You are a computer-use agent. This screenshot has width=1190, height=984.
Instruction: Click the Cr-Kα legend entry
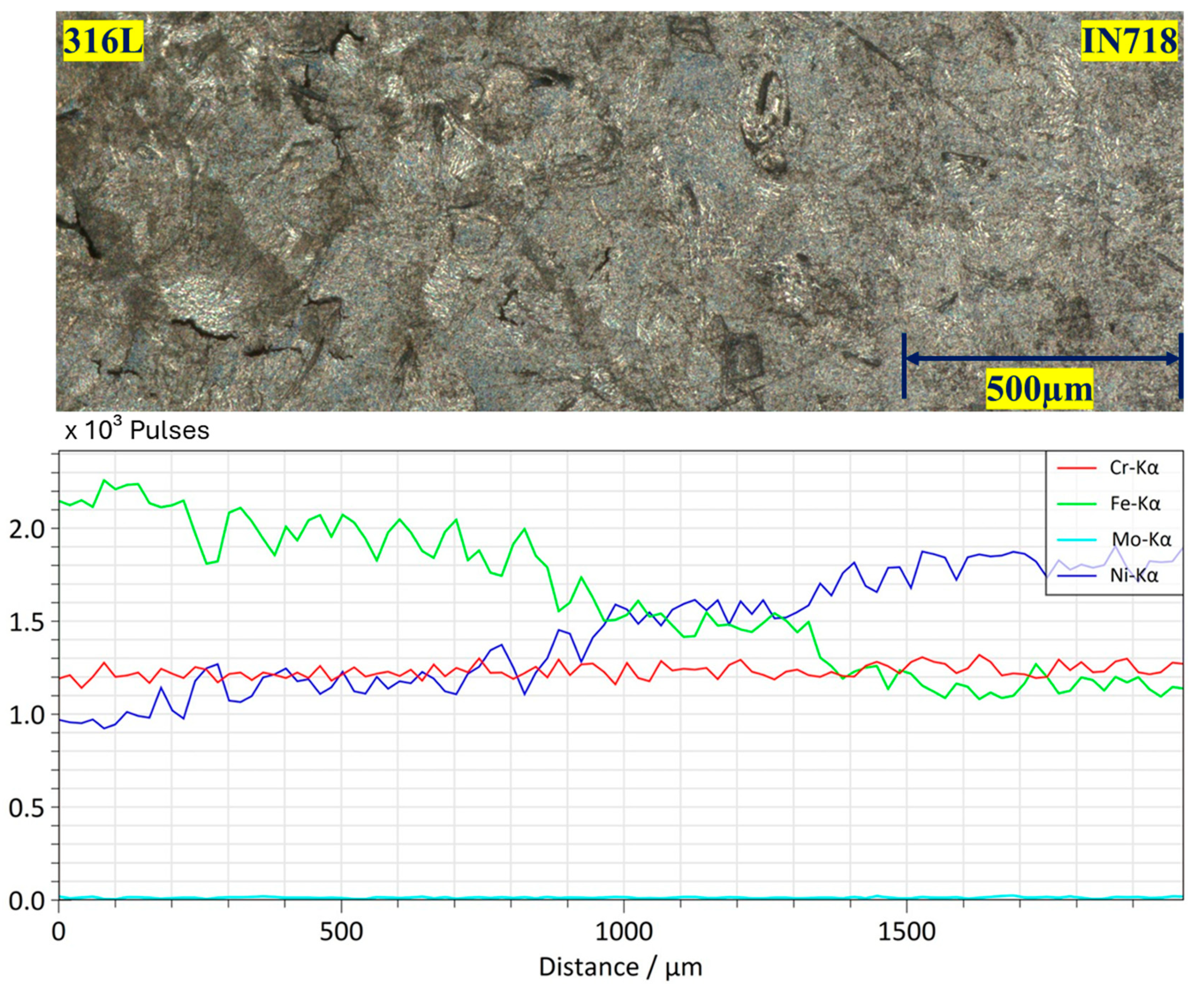tap(1135, 468)
